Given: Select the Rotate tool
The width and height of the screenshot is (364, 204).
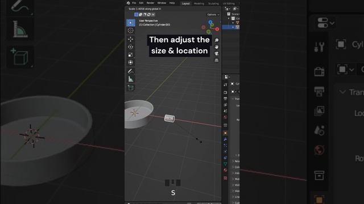Looking at the screenshot, I should click(131, 47).
